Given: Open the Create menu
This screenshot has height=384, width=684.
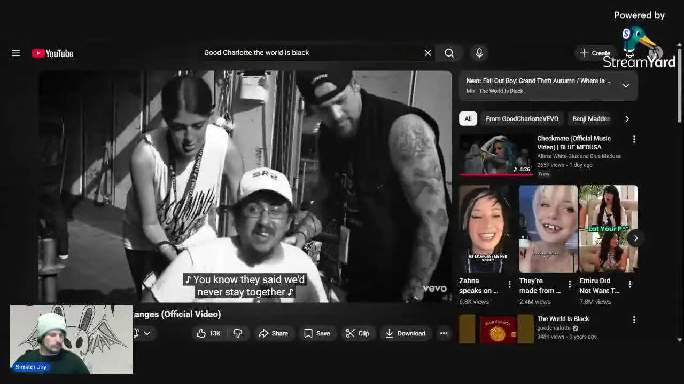Looking at the screenshot, I should (x=595, y=53).
